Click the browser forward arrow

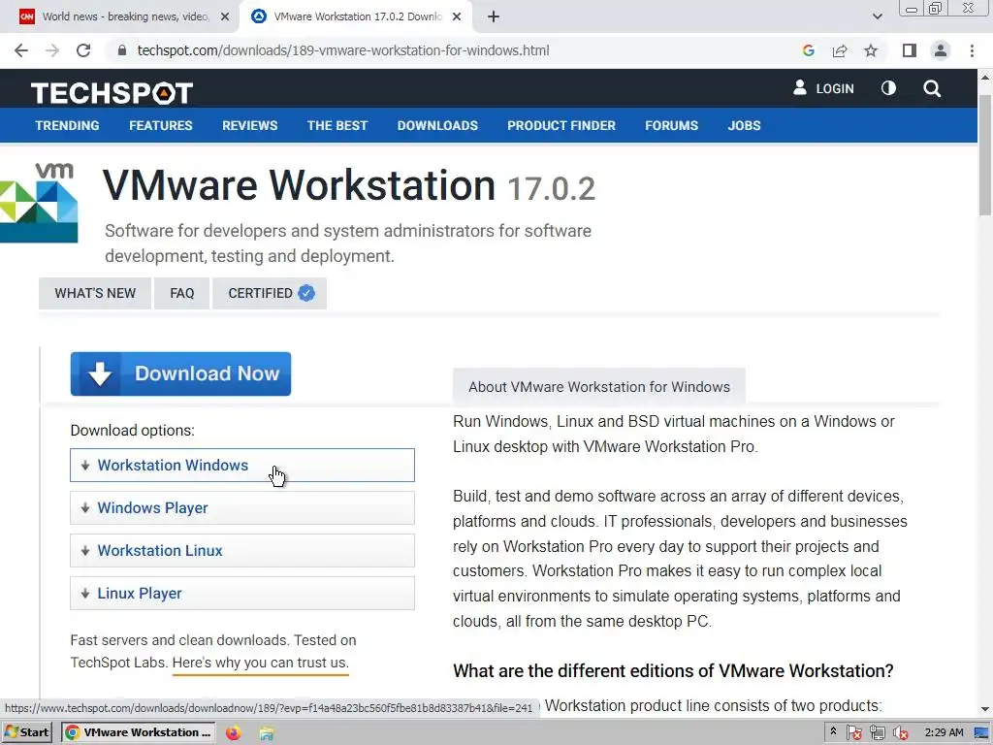point(52,50)
